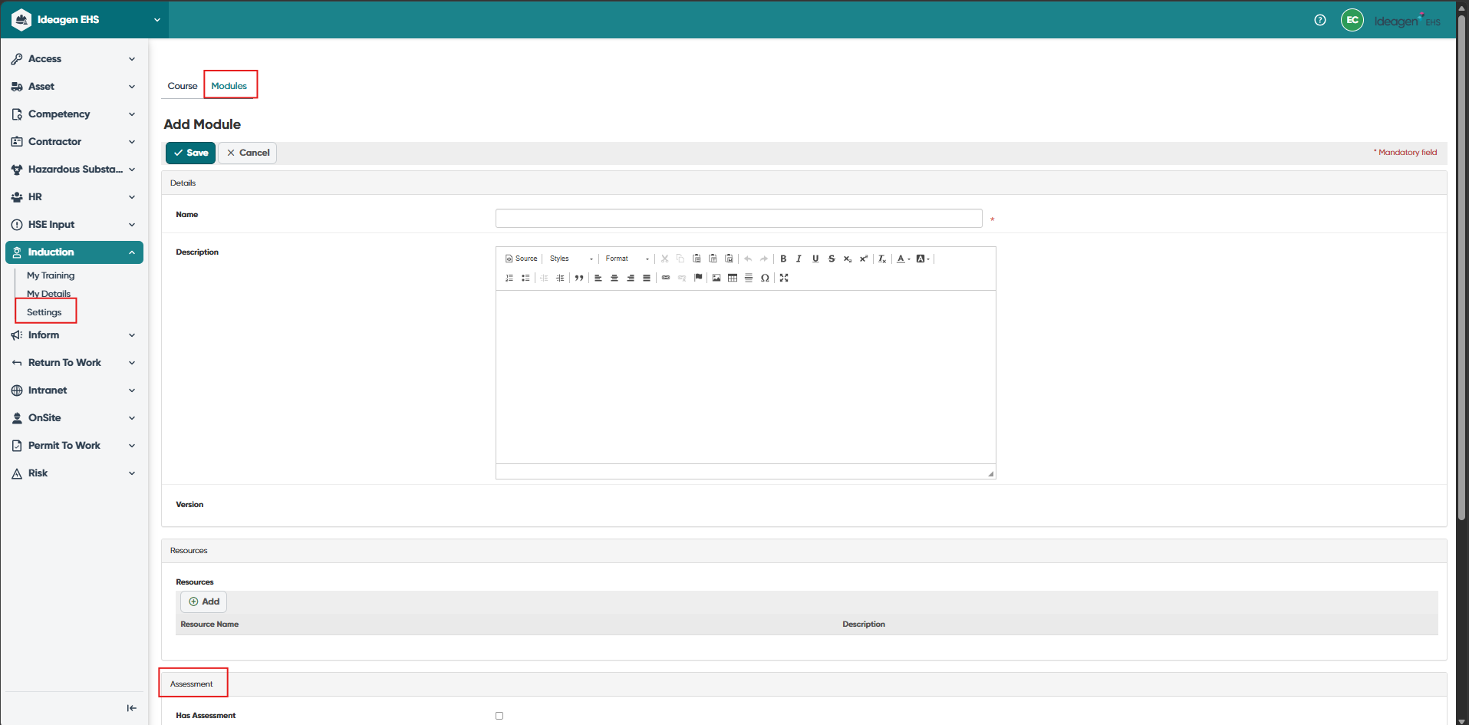Insert a block quote in the editor
This screenshot has height=725, width=1469.
[579, 278]
